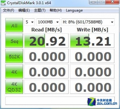The height and width of the screenshot is (109, 120).
Task: Open the 编辑(E) menu
Action: (24, 10)
